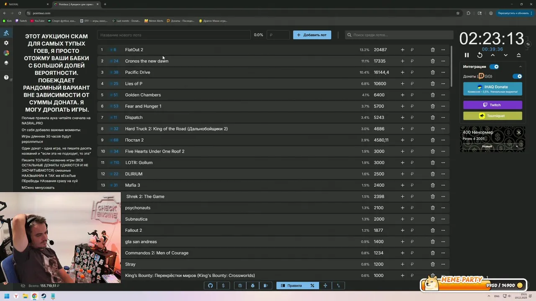The width and height of the screenshot is (536, 301).
Task: Click the purple Twitch integration button
Action: click(492, 105)
